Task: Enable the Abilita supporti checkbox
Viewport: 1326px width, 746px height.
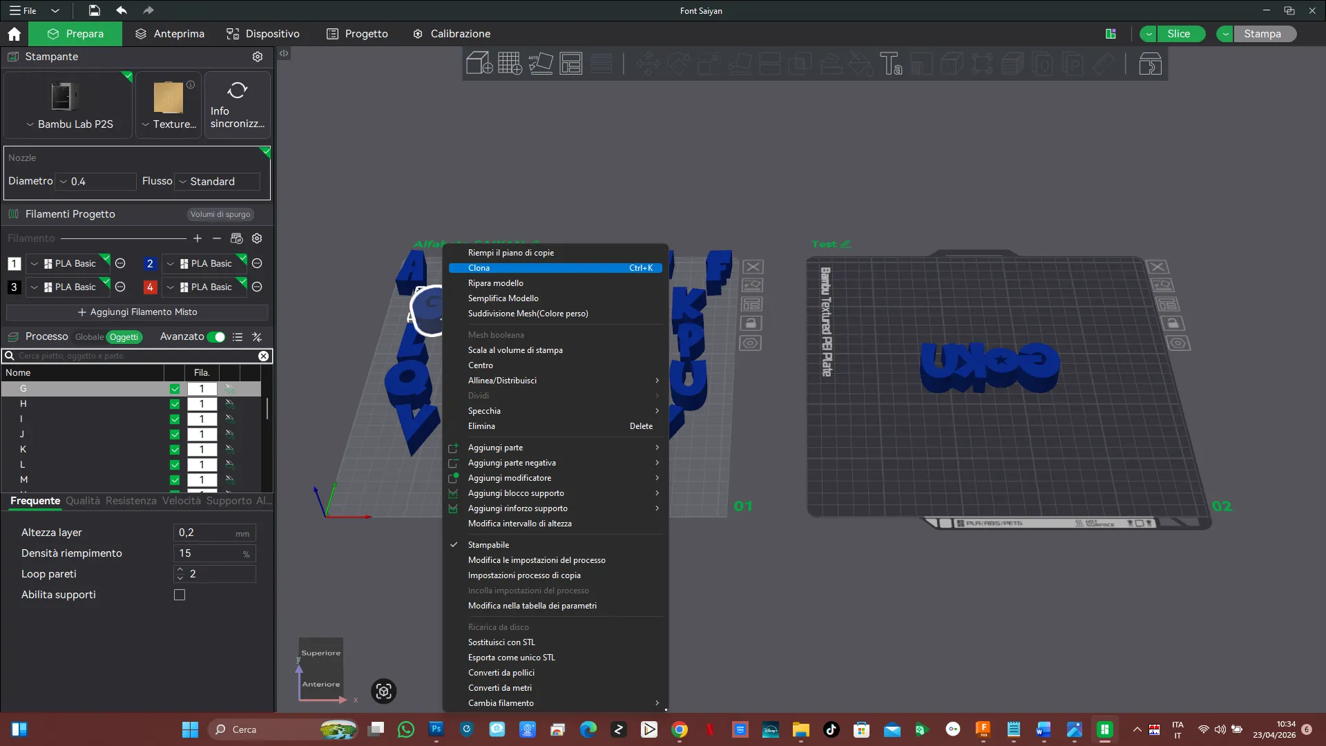Action: coord(180,595)
